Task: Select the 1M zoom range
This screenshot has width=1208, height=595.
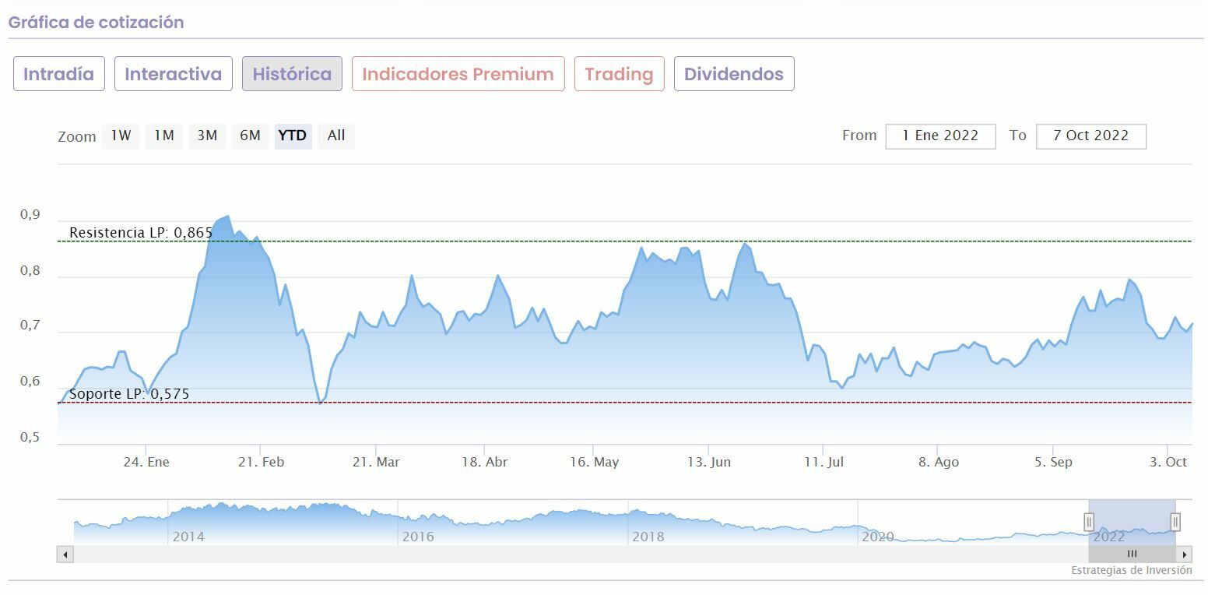Action: pos(163,136)
